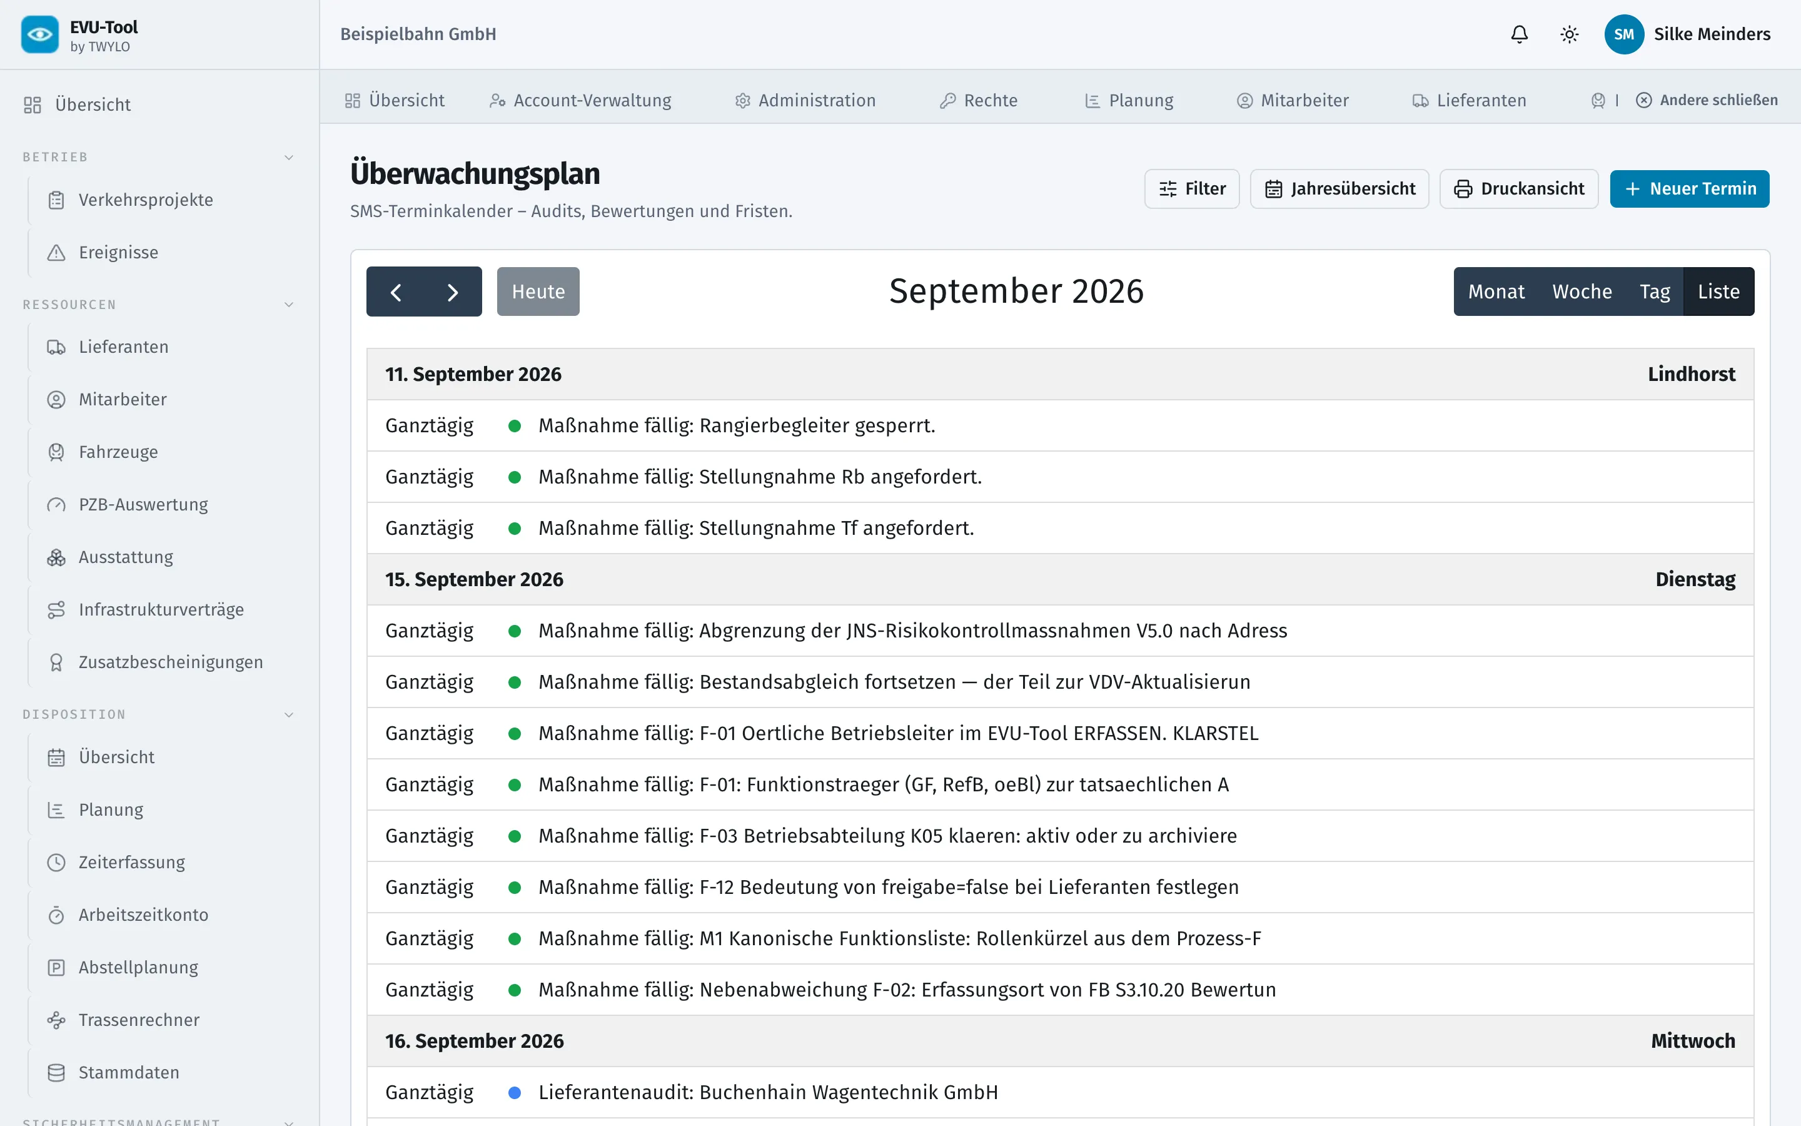Switch calendar to Liste view

(x=1719, y=292)
